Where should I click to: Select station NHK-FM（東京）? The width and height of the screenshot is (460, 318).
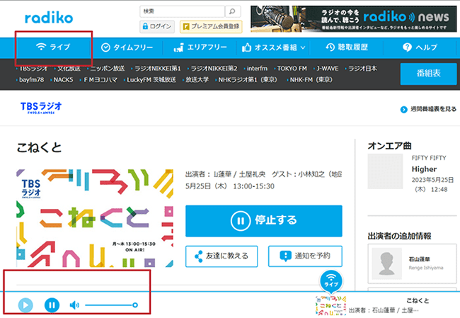(311, 80)
